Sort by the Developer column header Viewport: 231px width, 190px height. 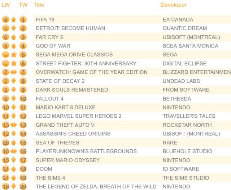click(x=174, y=5)
